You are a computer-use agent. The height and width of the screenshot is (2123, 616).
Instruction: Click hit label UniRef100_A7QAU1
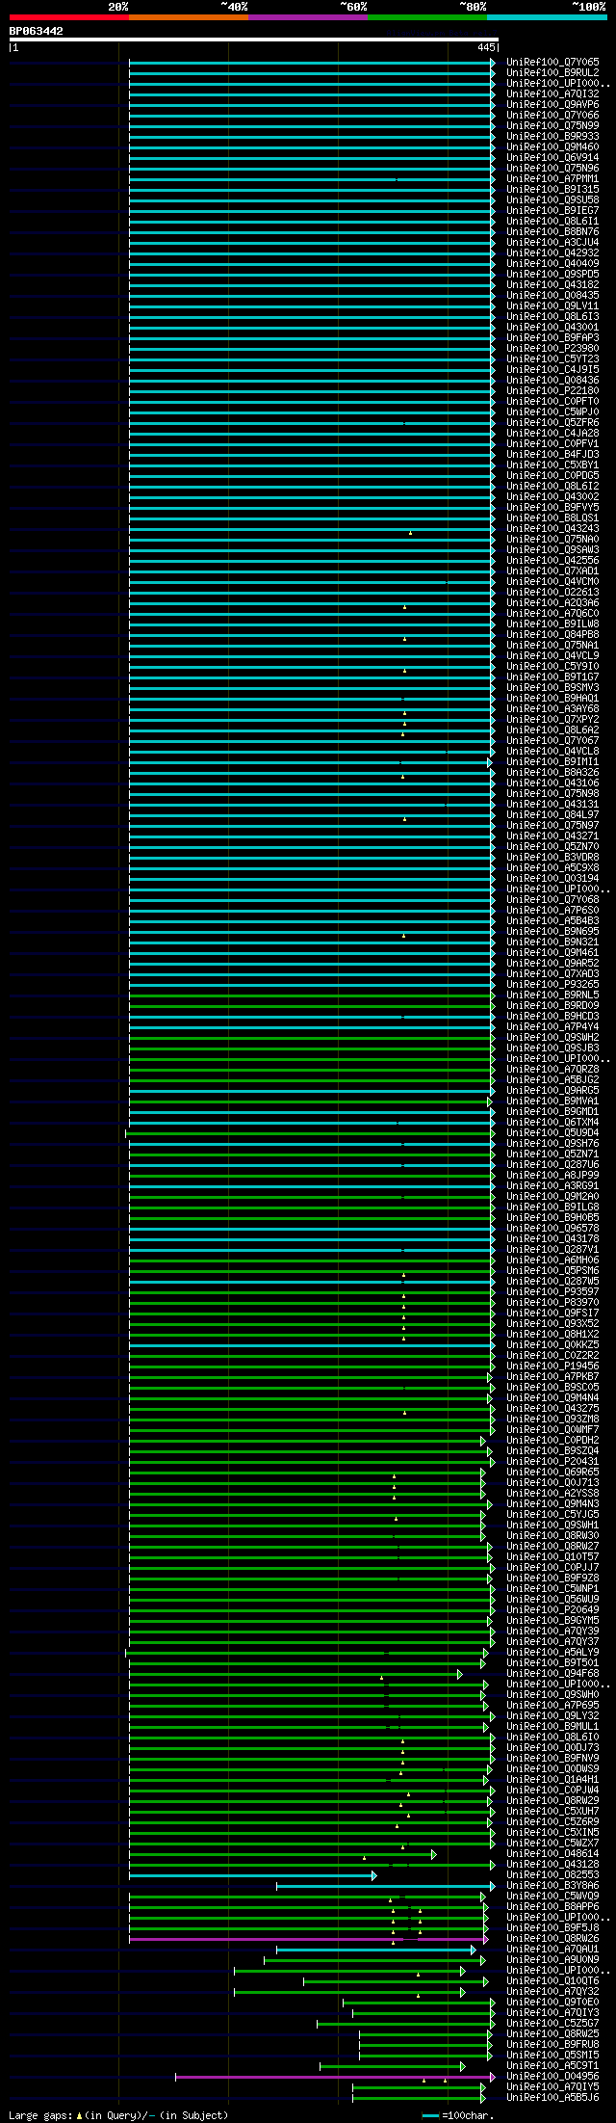pyautogui.click(x=552, y=1950)
